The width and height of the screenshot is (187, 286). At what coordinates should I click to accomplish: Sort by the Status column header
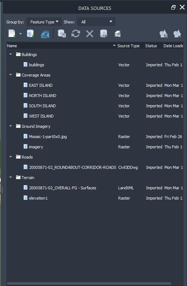coord(154,46)
